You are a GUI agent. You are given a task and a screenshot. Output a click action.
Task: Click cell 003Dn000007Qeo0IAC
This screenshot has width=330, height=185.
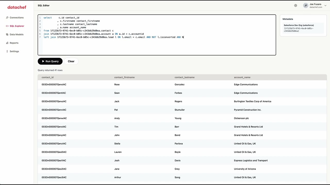click(54, 152)
